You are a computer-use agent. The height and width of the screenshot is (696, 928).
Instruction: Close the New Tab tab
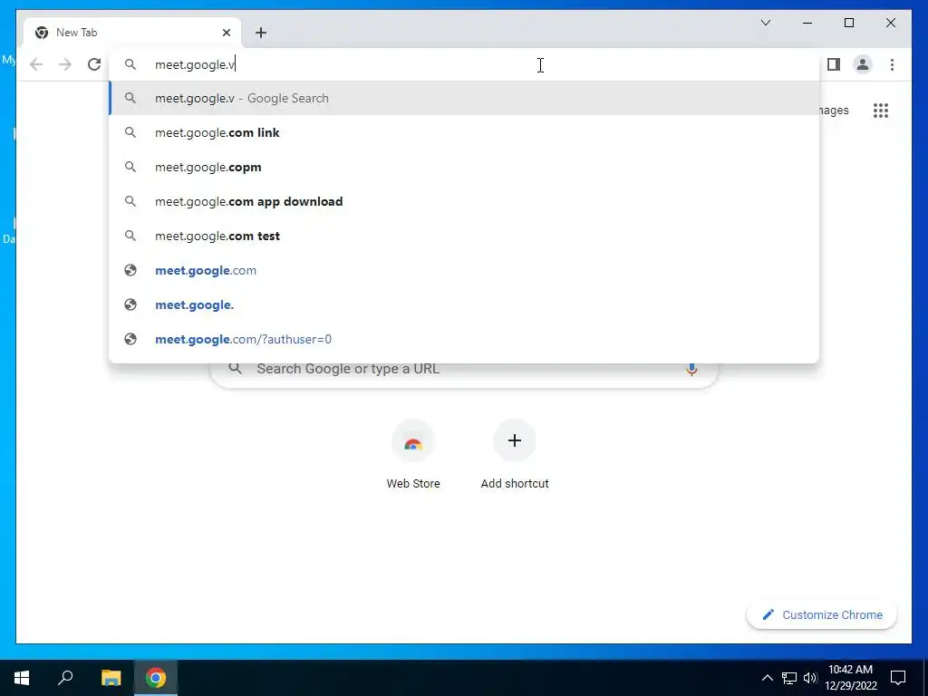click(x=226, y=33)
